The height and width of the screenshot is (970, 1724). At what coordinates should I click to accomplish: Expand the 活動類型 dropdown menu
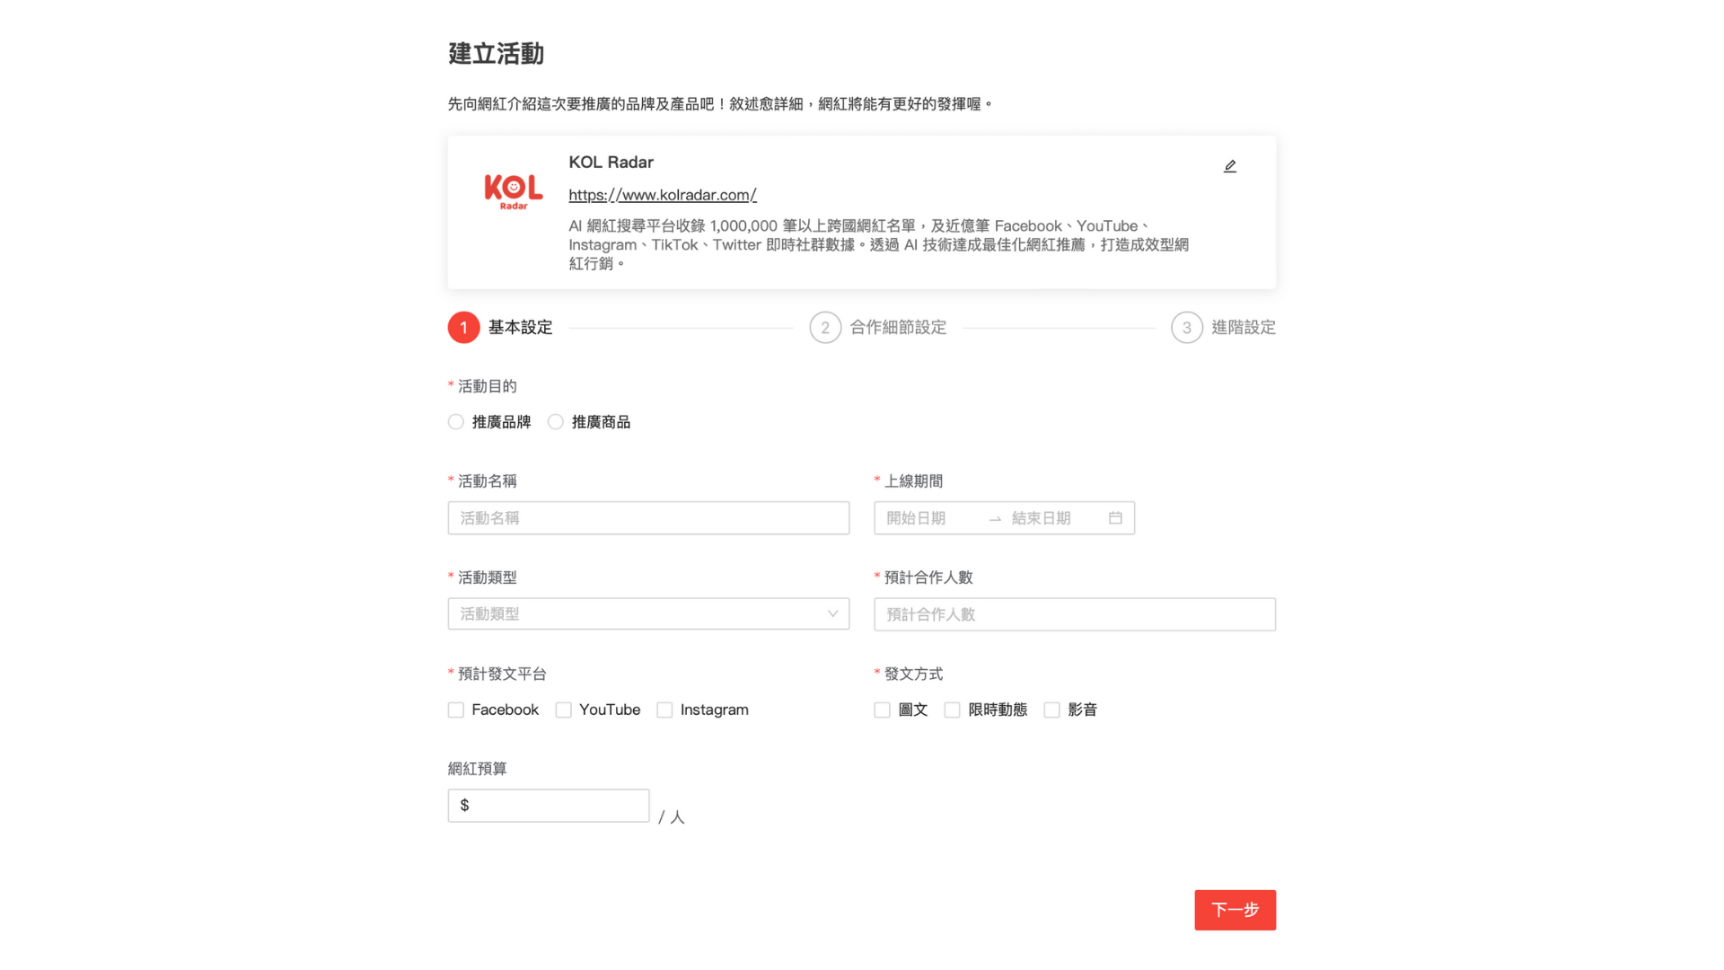click(647, 613)
